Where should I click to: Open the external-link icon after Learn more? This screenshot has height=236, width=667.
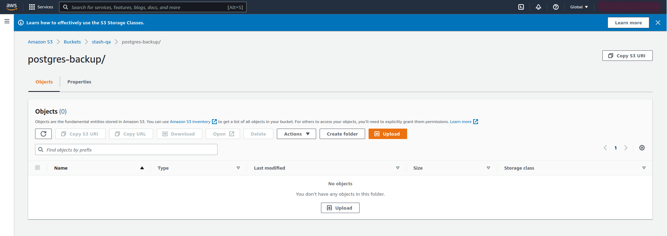click(x=476, y=122)
